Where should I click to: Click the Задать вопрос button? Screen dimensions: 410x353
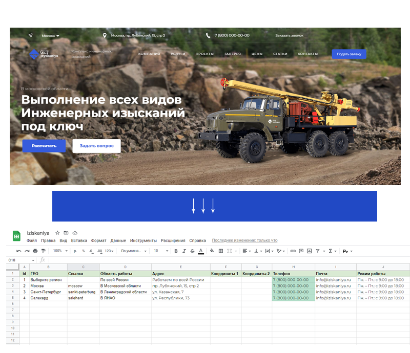[96, 146]
